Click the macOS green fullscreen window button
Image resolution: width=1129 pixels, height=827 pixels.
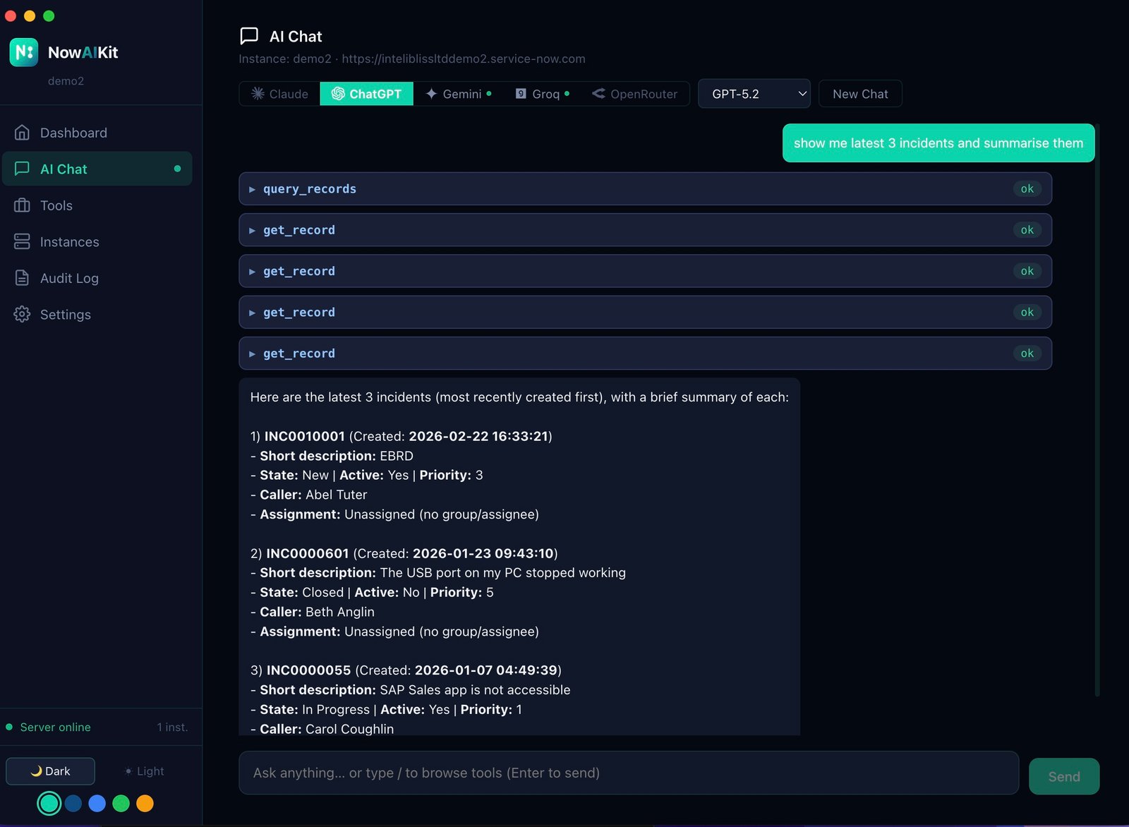pos(49,16)
